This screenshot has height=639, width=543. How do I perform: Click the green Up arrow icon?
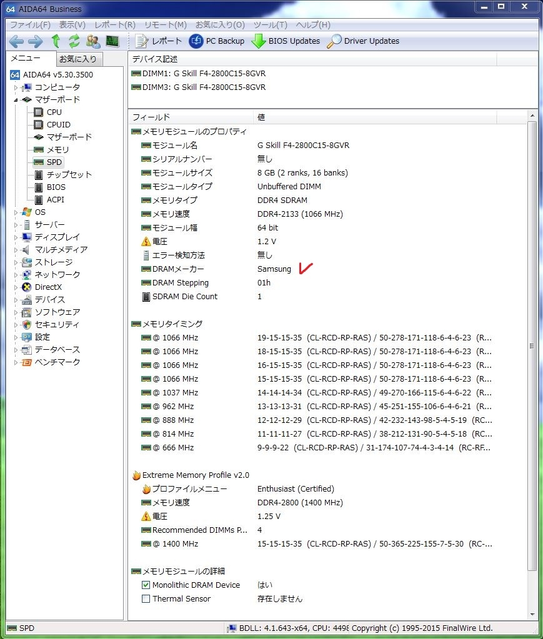click(x=56, y=41)
